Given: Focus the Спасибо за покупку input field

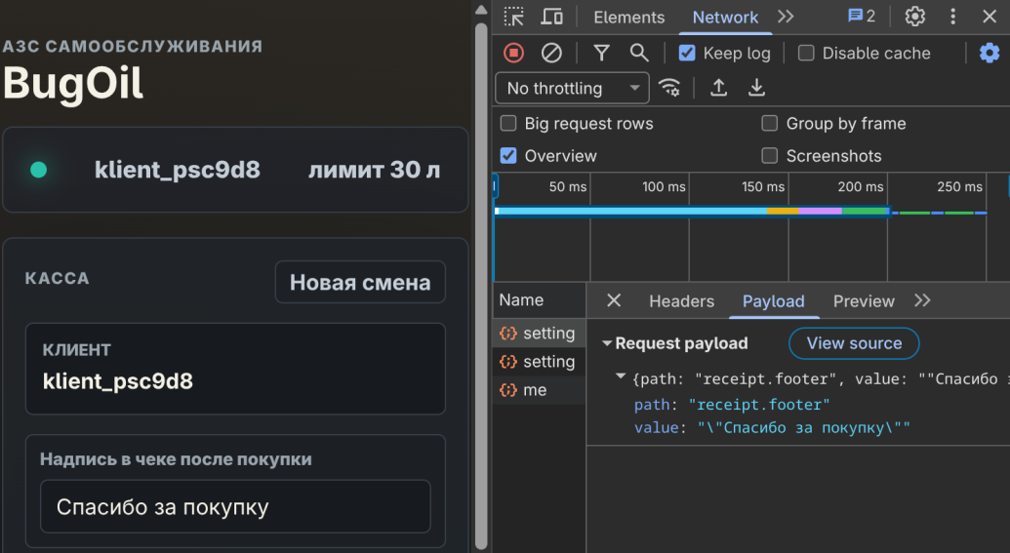Looking at the screenshot, I should click(235, 507).
